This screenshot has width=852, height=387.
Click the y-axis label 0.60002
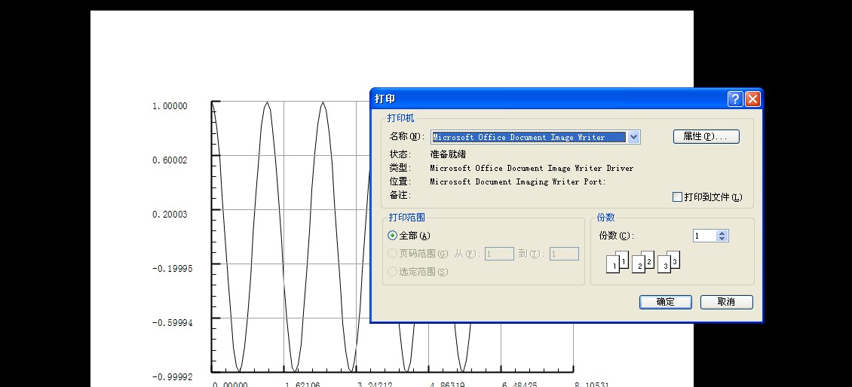coord(170,160)
